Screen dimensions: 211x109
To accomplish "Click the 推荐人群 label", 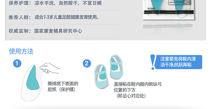I will coord(19,17).
